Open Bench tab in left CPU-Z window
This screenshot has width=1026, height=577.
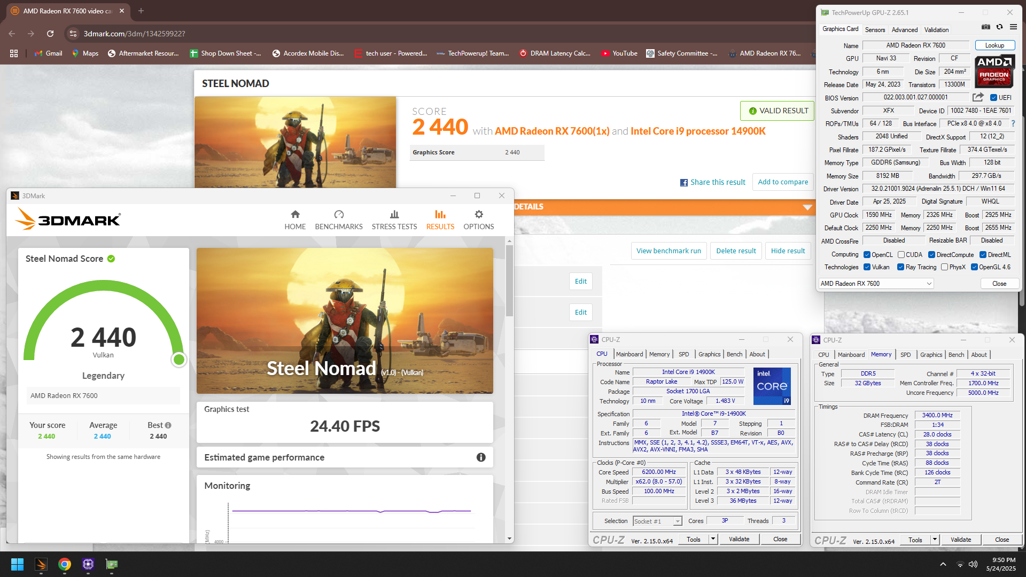tap(734, 354)
